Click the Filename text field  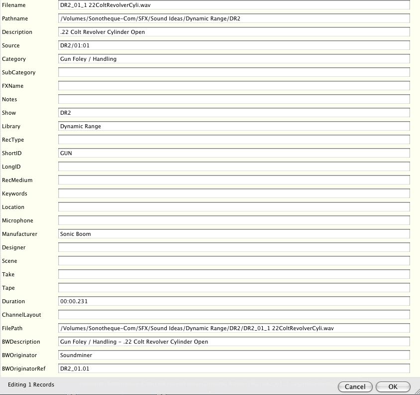234,5
